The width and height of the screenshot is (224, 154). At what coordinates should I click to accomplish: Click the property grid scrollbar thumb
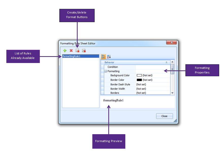pyautogui.click(x=173, y=69)
